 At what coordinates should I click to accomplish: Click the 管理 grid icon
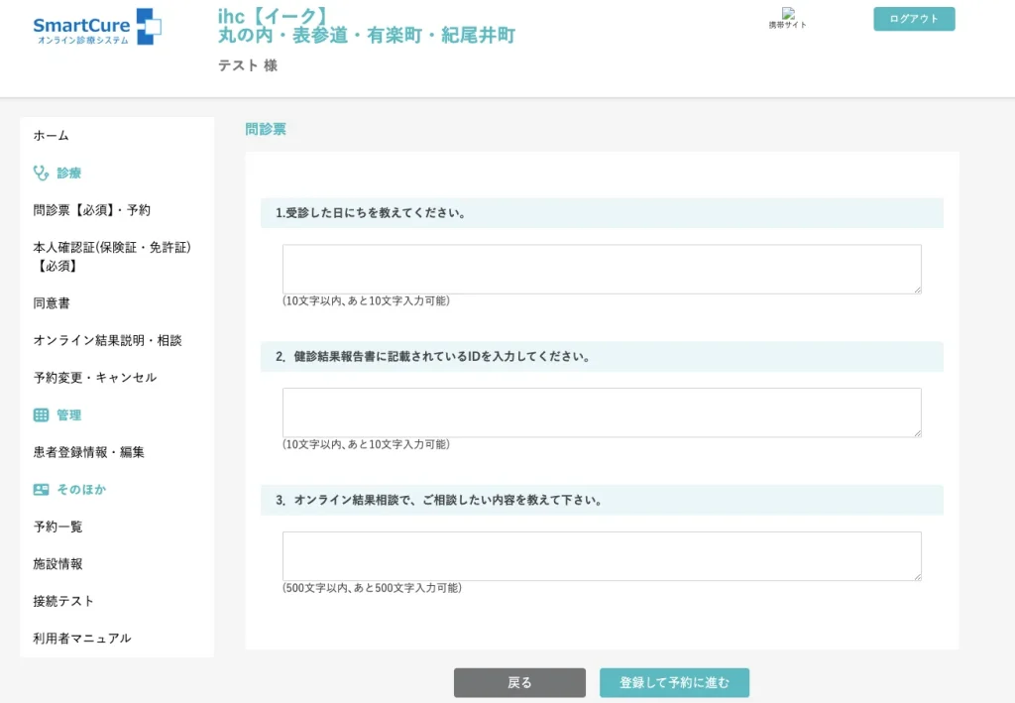tap(41, 414)
